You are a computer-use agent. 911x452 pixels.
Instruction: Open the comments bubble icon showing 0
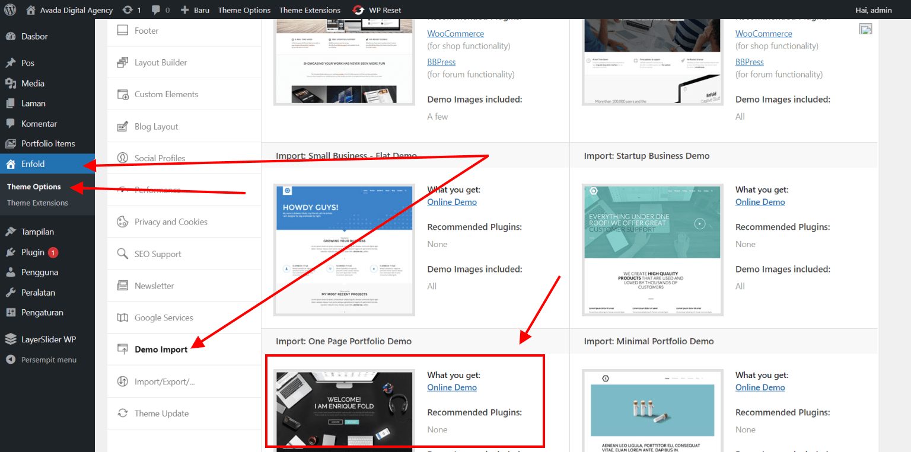(x=155, y=10)
